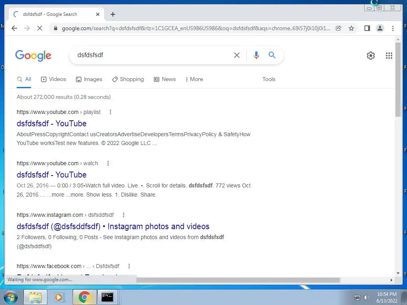Viewport: 407px width, 305px height.
Task: Click the scrollbar down arrow
Action: coord(398,273)
